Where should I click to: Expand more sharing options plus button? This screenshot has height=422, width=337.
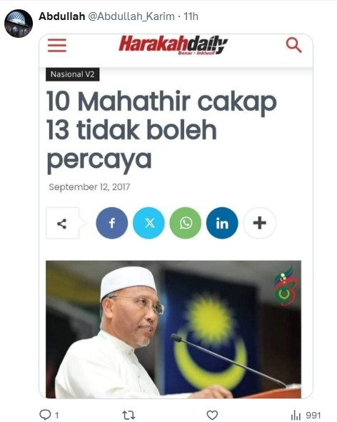tap(259, 223)
